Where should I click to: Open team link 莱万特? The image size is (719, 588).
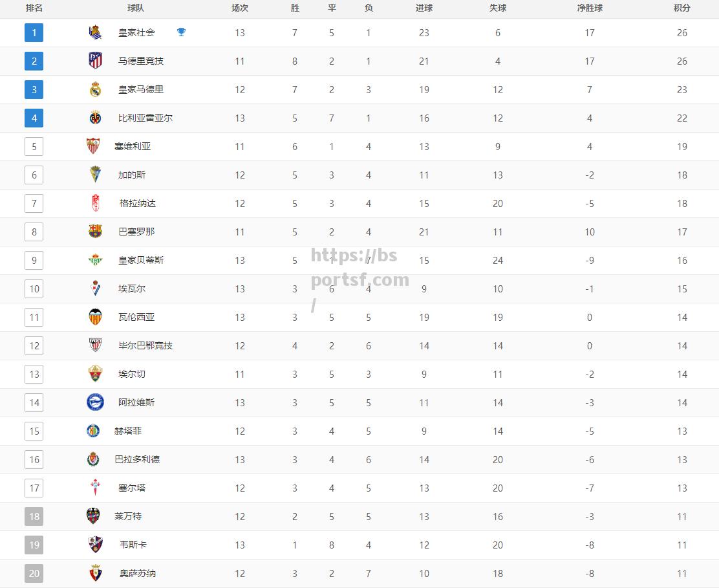(x=128, y=516)
